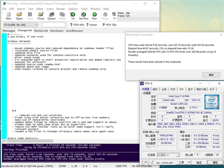Click the 4798.85 MHz core speed value
The width and height of the screenshot is (224, 168).
click(x=166, y=136)
